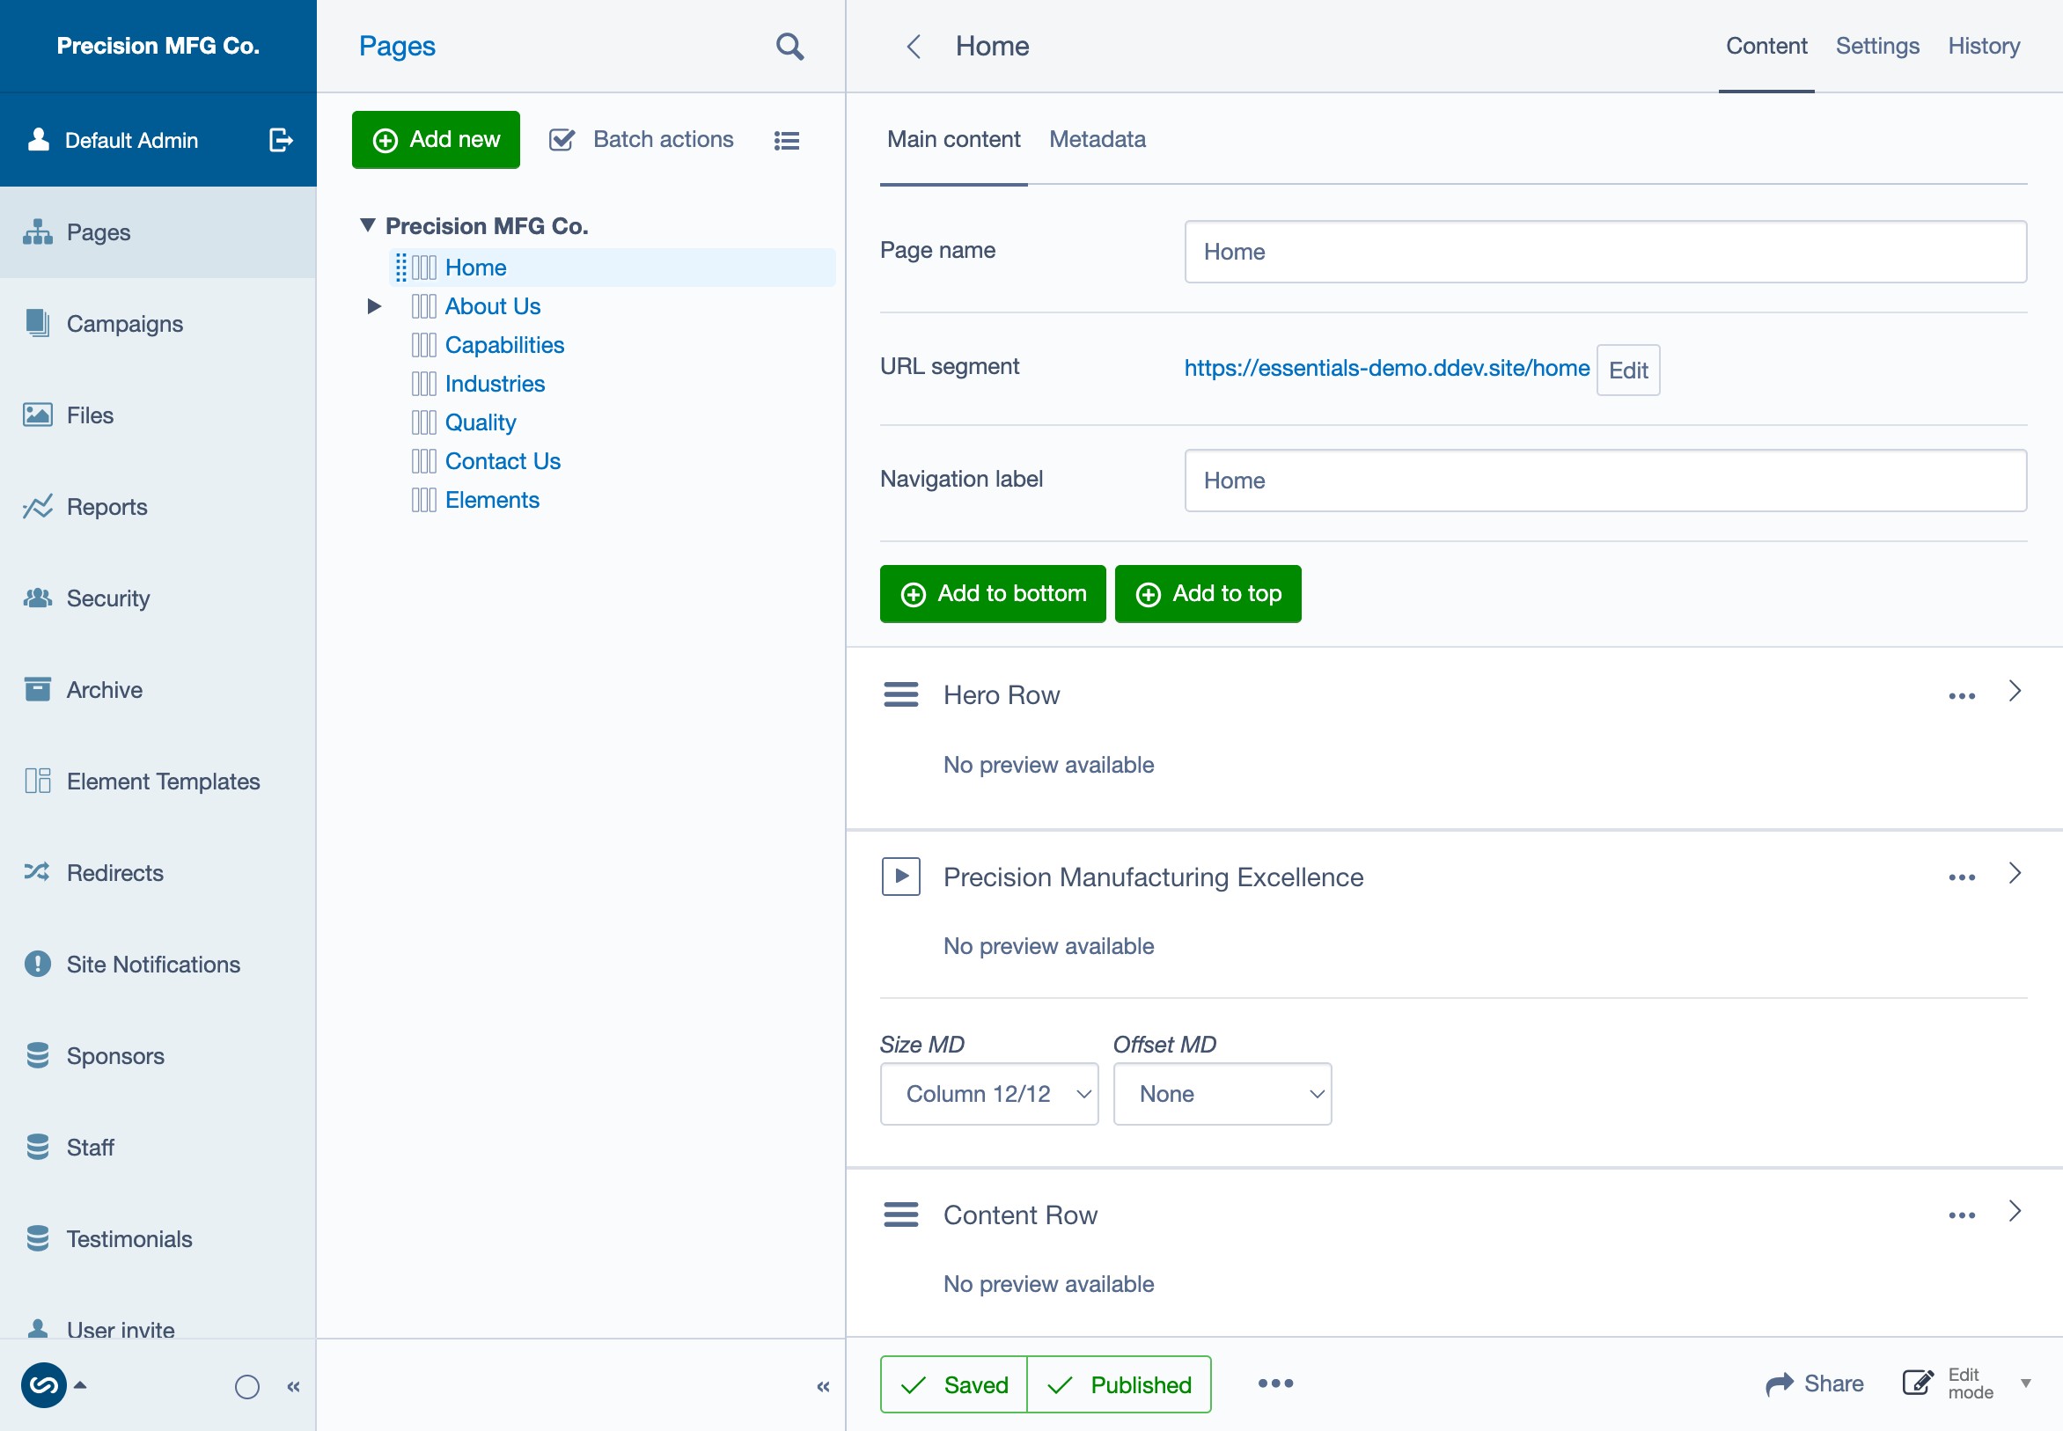Open the caret menu beside the logo
The height and width of the screenshot is (1431, 2063).
tap(81, 1385)
